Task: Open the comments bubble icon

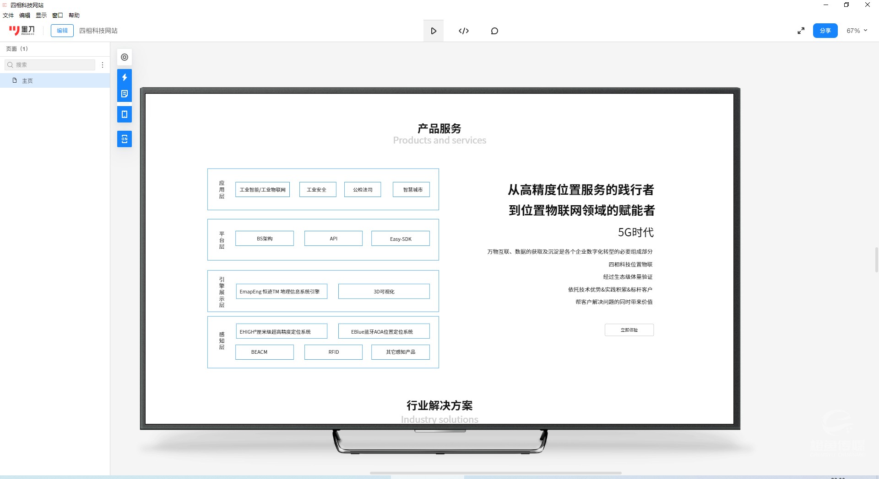Action: click(494, 31)
